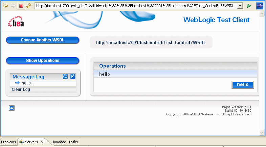
Task: Close the Servers tab with its X
Action: [x=42, y=142]
